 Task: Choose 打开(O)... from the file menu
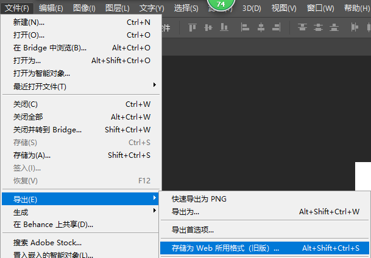(82, 35)
